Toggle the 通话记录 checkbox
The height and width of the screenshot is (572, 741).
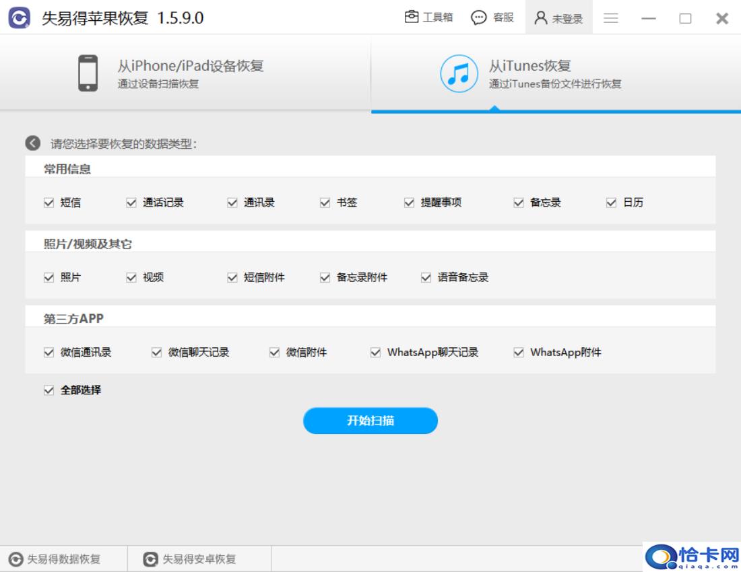pyautogui.click(x=131, y=203)
